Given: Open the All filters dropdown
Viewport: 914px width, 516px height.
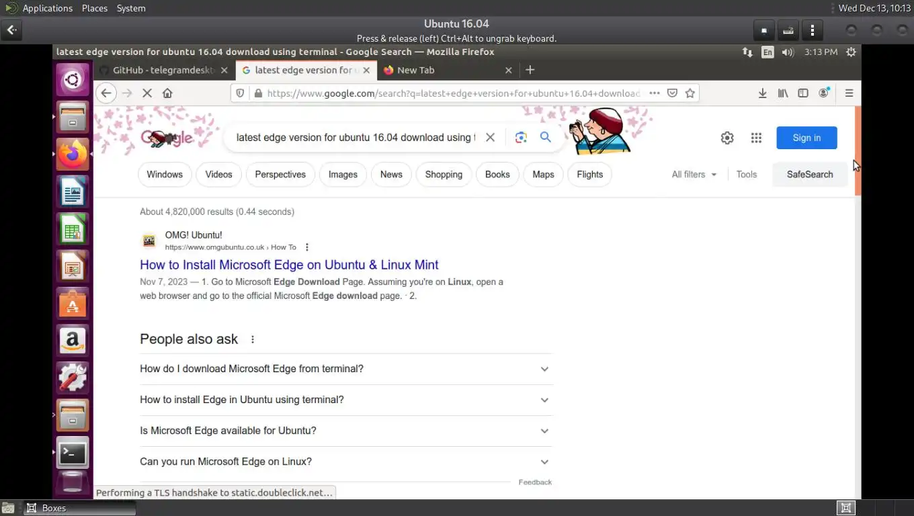Looking at the screenshot, I should coord(694,174).
